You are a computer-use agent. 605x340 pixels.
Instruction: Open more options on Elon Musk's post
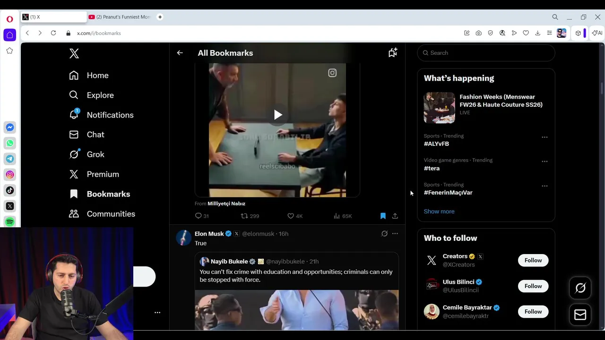[x=395, y=234]
